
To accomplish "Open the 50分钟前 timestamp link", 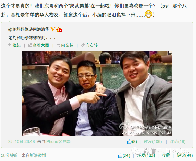I will point(10,155).
